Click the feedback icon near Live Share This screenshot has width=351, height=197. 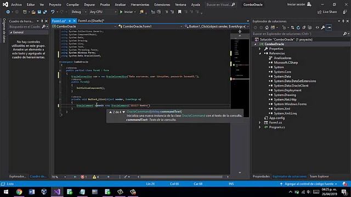345,12
